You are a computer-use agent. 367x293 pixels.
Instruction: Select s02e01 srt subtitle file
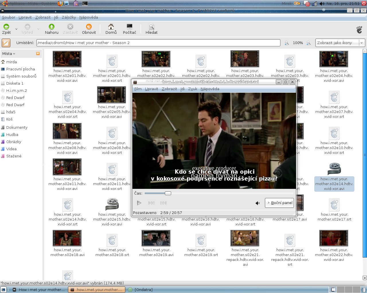click(112, 61)
